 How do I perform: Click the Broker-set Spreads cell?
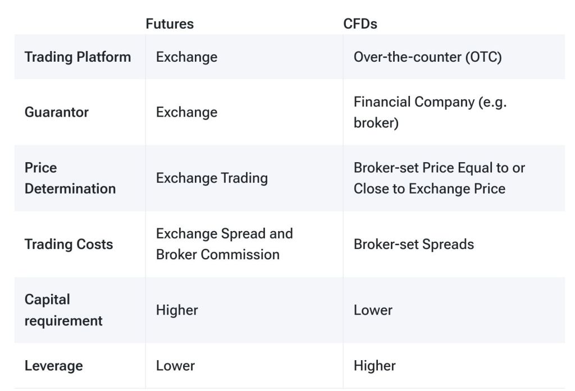(413, 244)
